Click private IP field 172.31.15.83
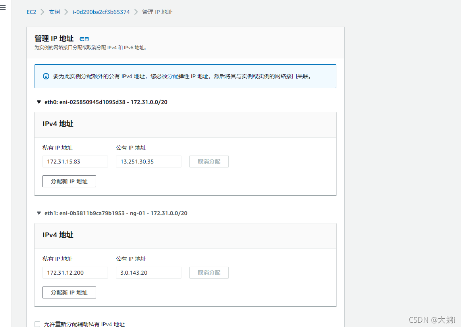Viewport: 461px width, 327px height. point(75,162)
